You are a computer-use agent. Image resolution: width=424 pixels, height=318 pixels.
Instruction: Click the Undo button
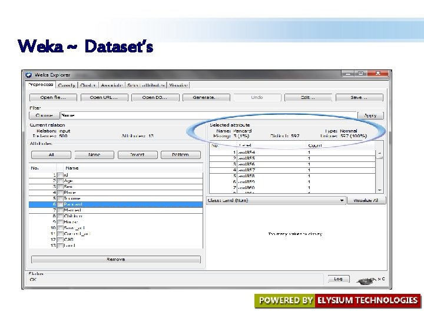(x=257, y=97)
